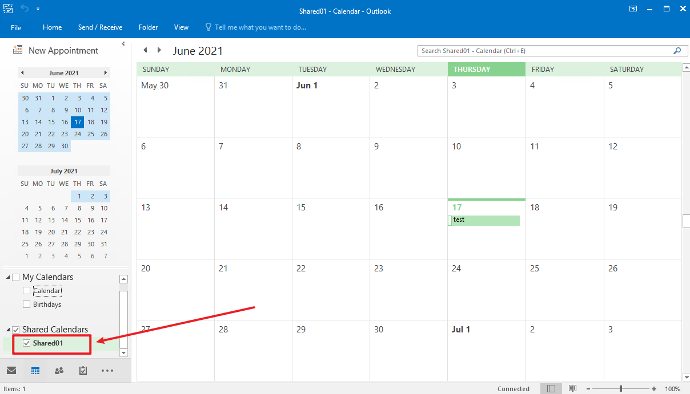Click the lightbulb icon beside Tell me
Viewport: 690px width, 394px height.
[208, 27]
